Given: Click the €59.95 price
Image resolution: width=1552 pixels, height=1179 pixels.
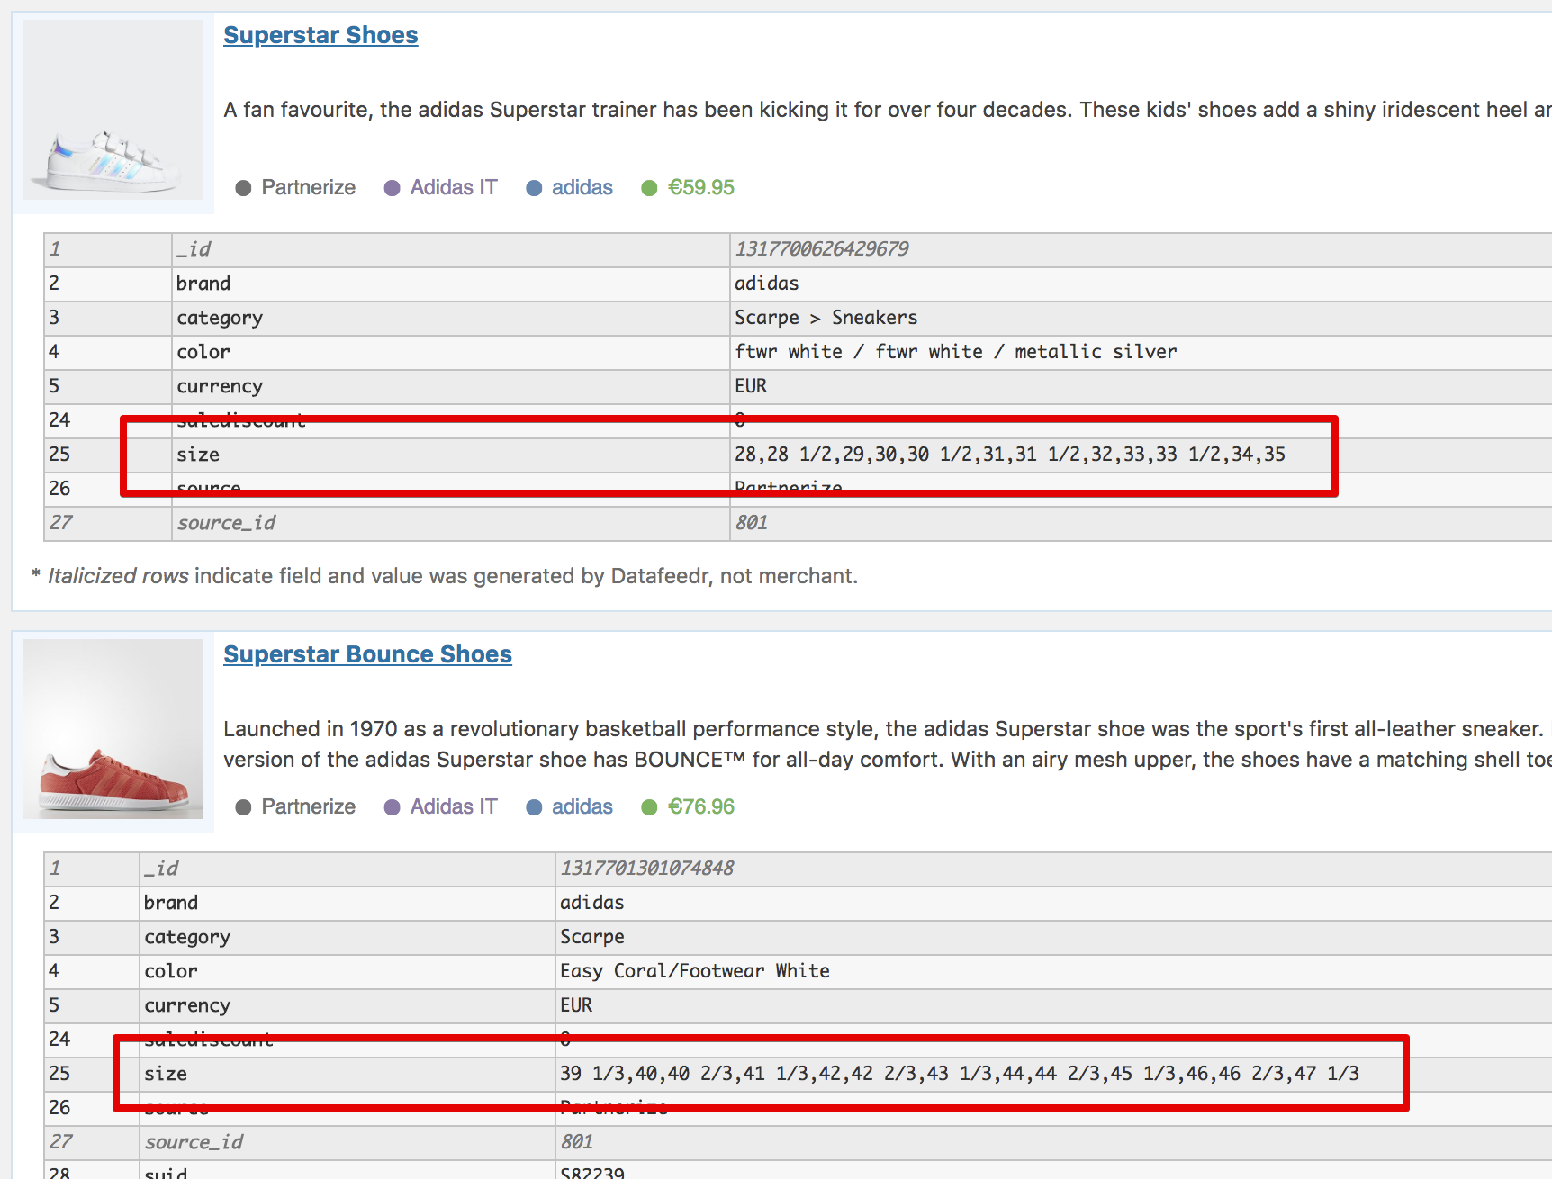Looking at the screenshot, I should 701,187.
